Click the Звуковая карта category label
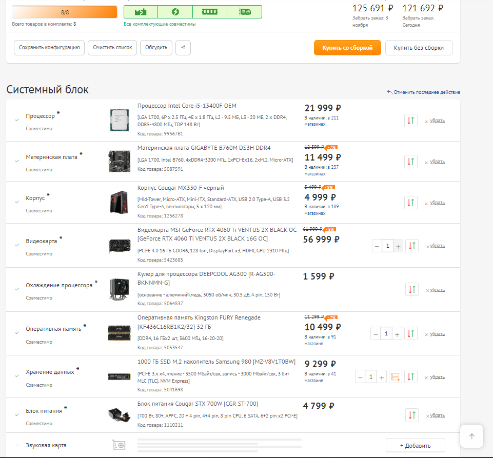The image size is (493, 458). pyautogui.click(x=46, y=445)
